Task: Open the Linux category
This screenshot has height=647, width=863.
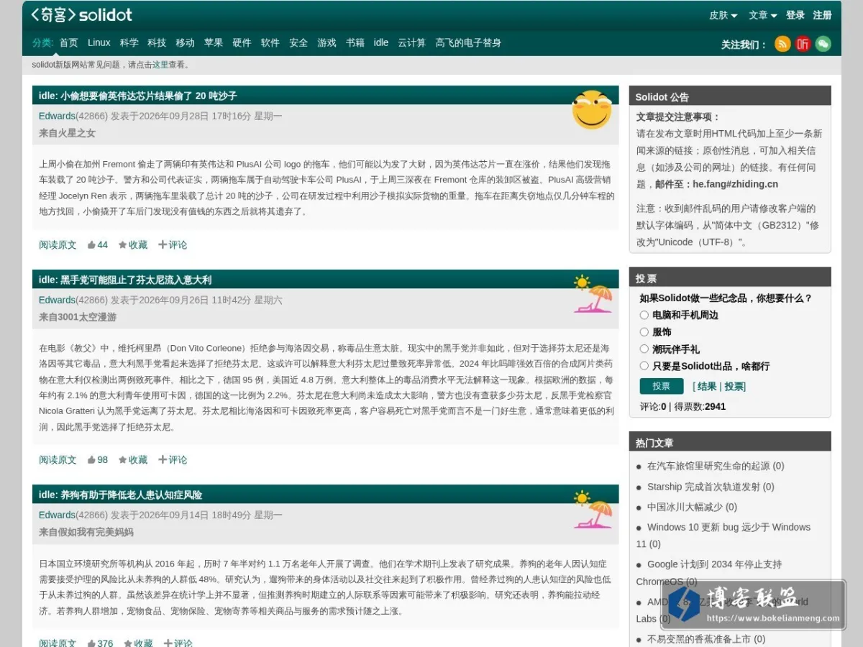Action: tap(99, 42)
